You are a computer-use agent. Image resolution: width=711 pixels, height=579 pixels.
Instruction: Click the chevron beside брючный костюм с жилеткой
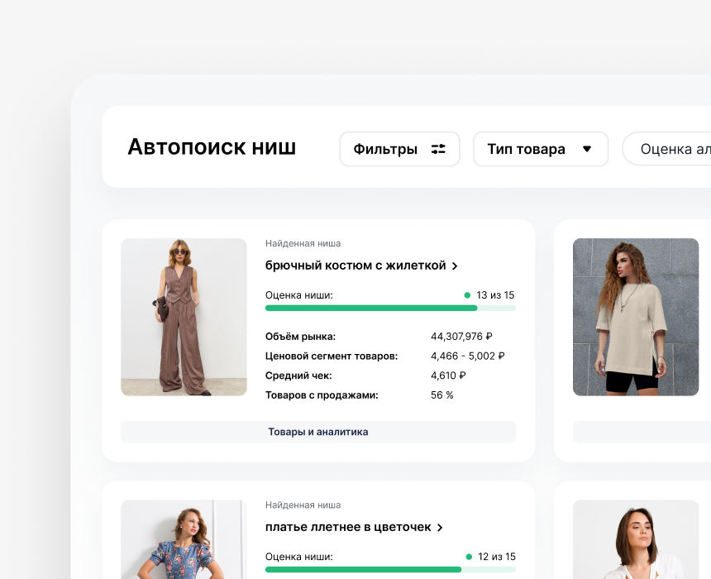(455, 266)
